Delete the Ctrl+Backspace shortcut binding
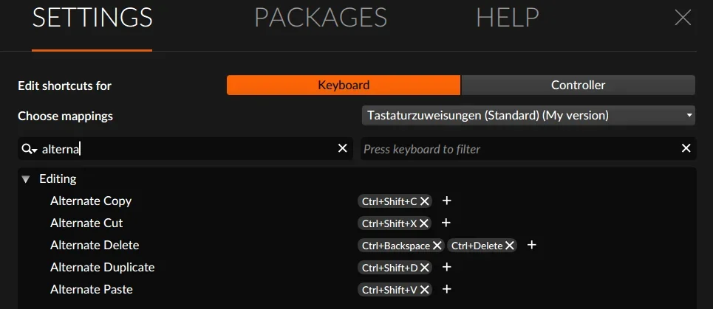The width and height of the screenshot is (713, 309). pos(437,246)
